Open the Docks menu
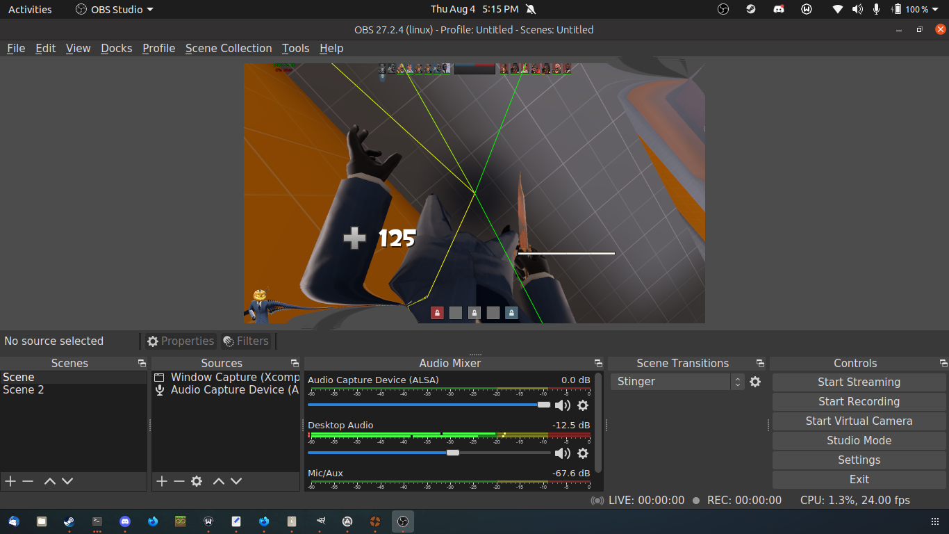The height and width of the screenshot is (534, 949). coord(117,48)
